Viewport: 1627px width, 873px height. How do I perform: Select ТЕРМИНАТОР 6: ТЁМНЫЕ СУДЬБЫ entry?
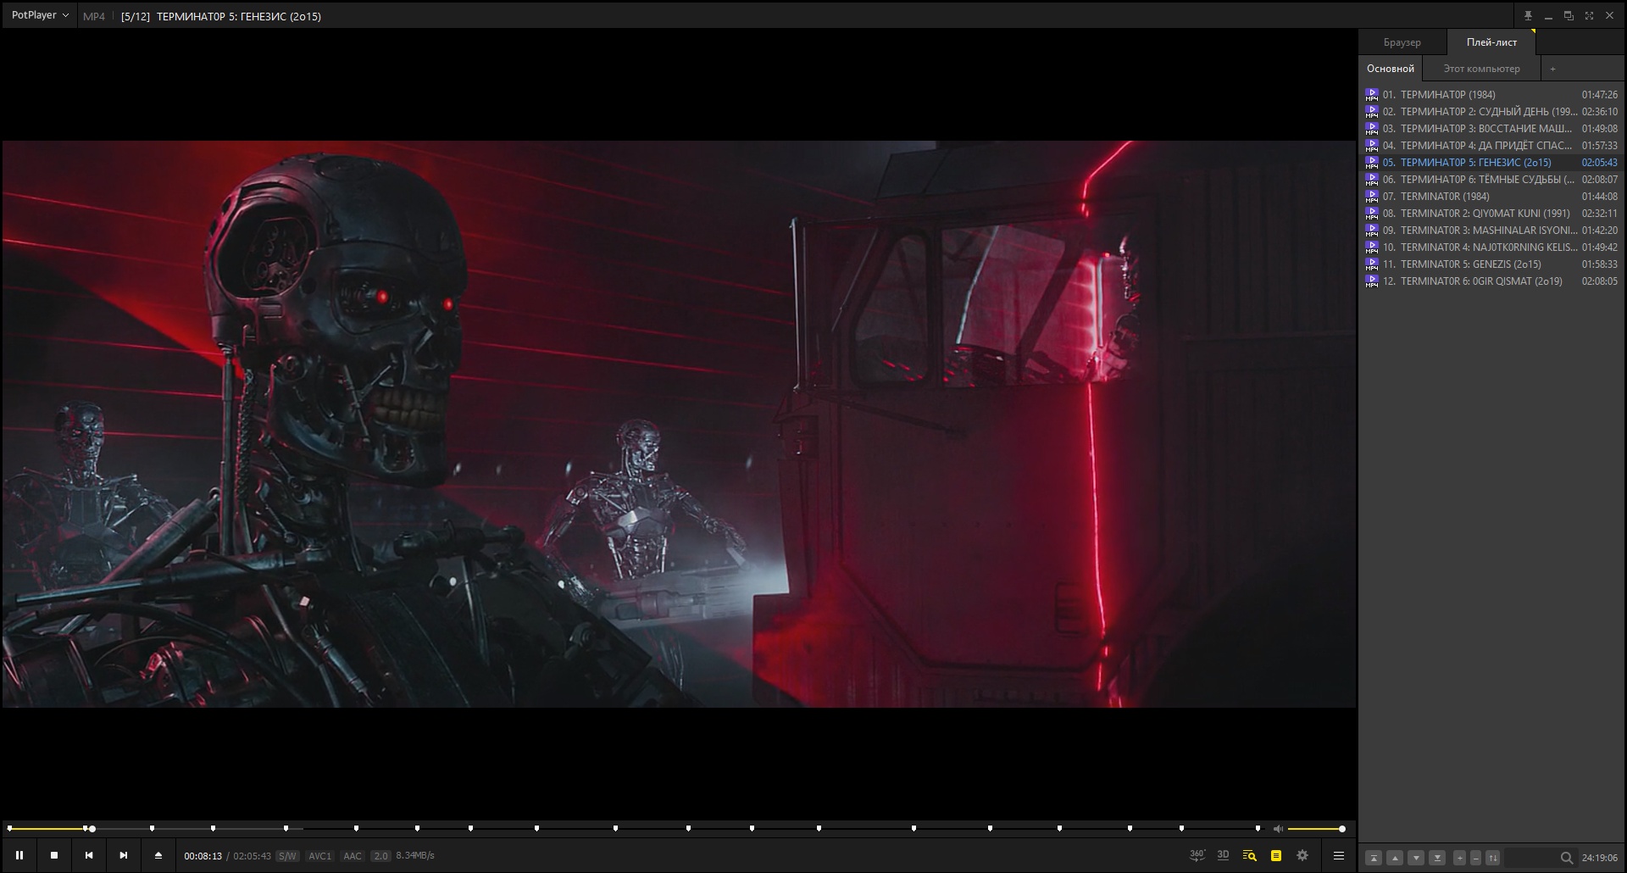click(1491, 180)
